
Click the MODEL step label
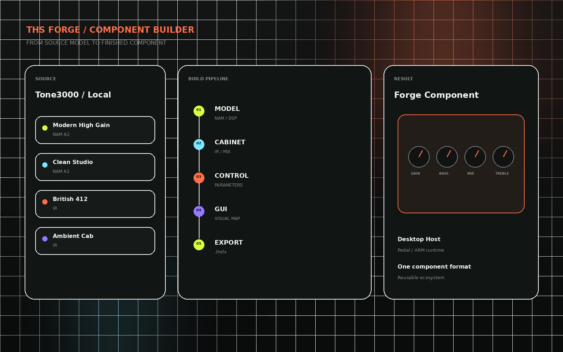click(227, 109)
